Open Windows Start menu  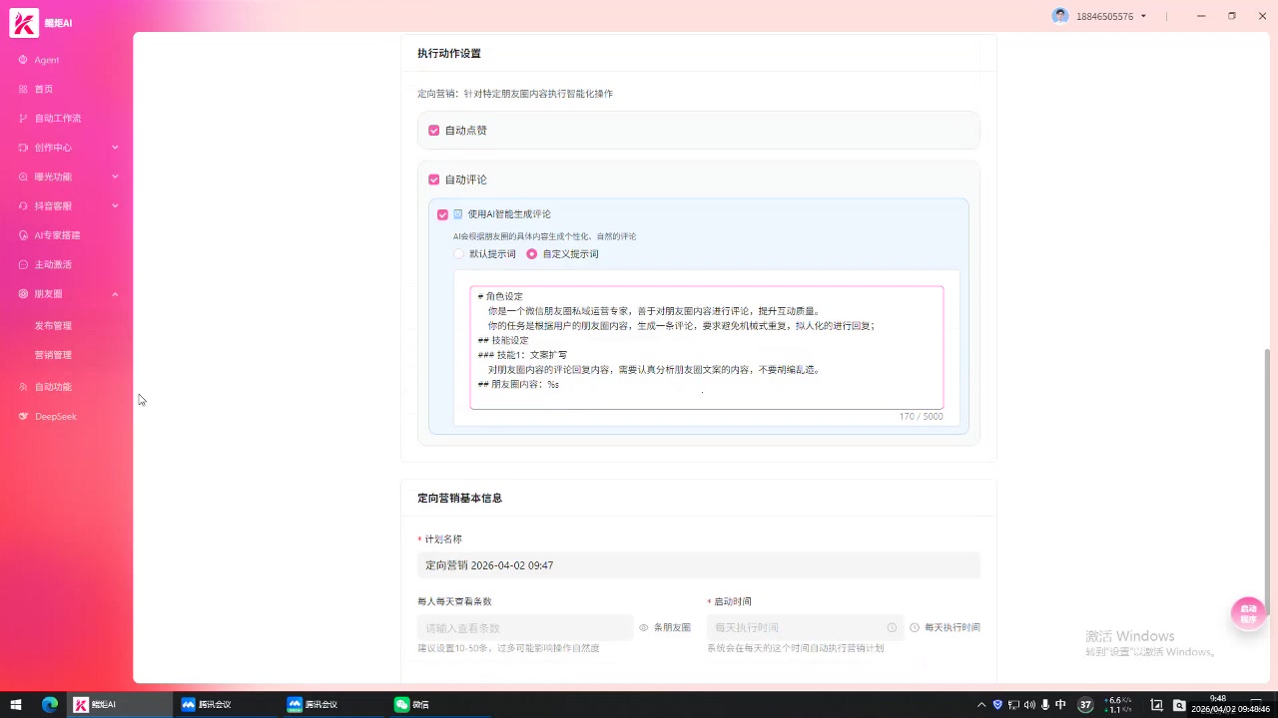pyautogui.click(x=16, y=704)
